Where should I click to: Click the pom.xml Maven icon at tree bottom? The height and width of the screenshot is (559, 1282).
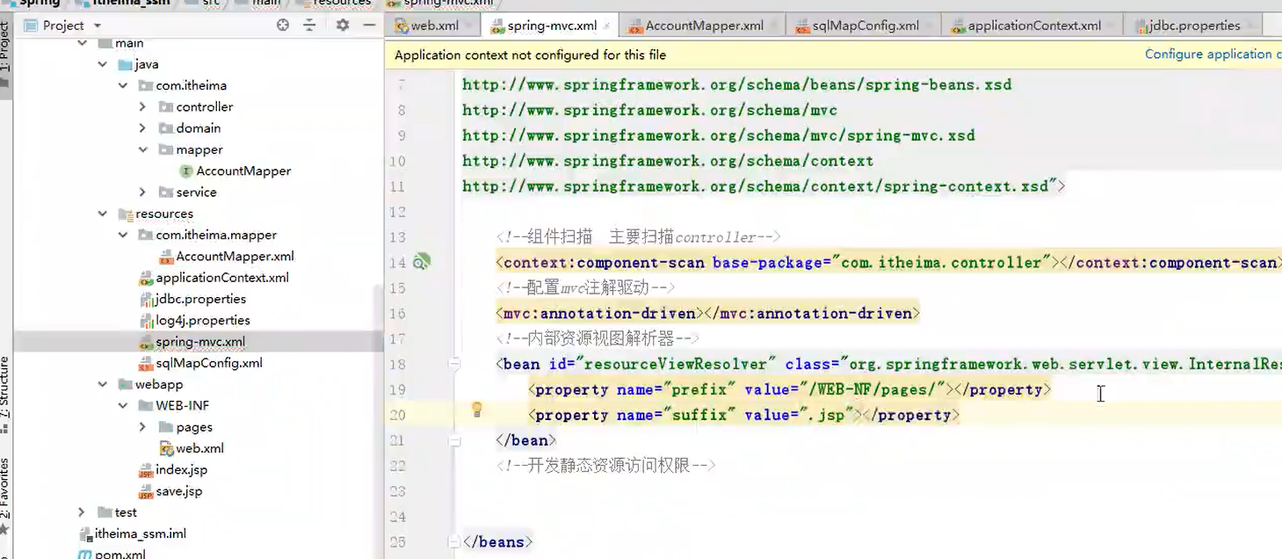tap(85, 554)
